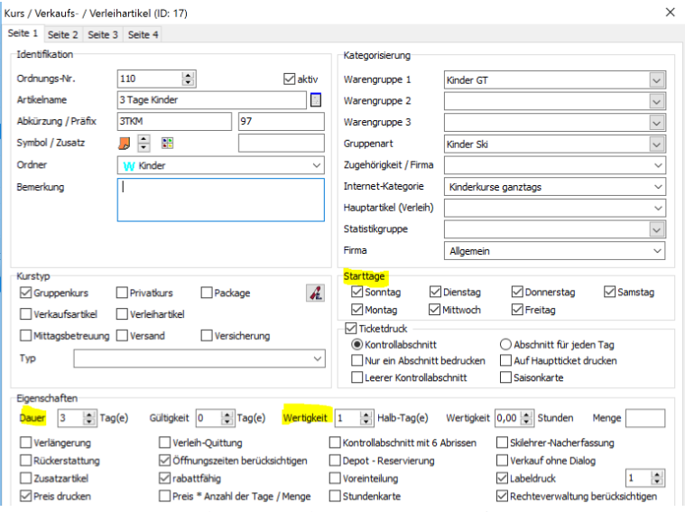This screenshot has width=685, height=512.
Task: Click the Wertigkeit Stunden spinner
Action: pyautogui.click(x=527, y=418)
